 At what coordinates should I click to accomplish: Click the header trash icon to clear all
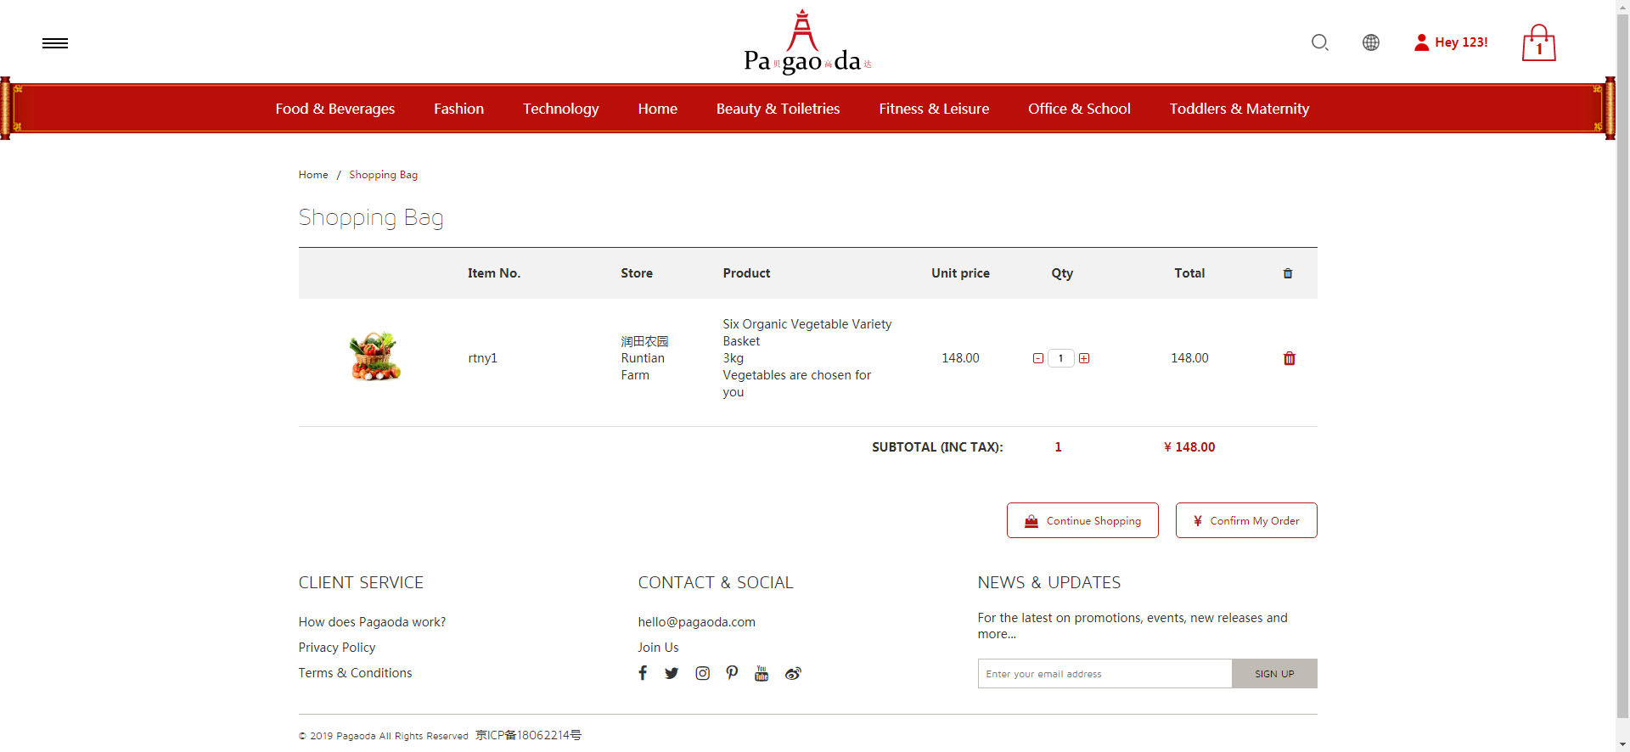coord(1287,273)
